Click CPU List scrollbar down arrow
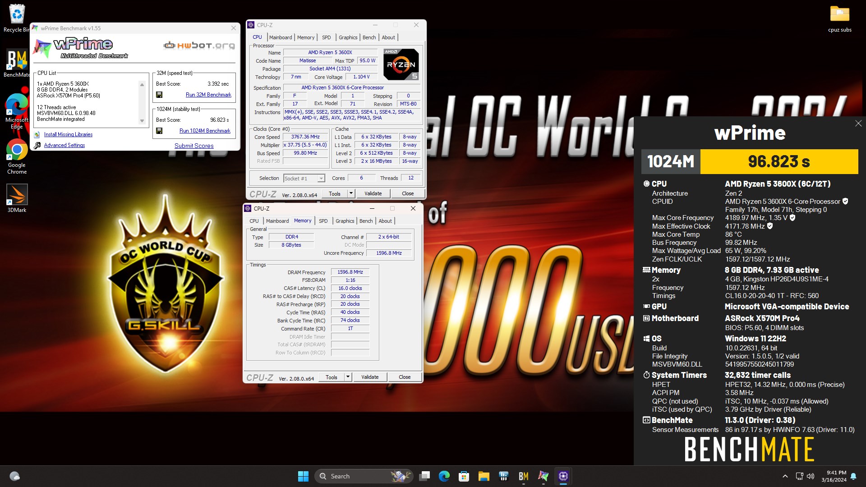The height and width of the screenshot is (487, 866). (x=142, y=121)
